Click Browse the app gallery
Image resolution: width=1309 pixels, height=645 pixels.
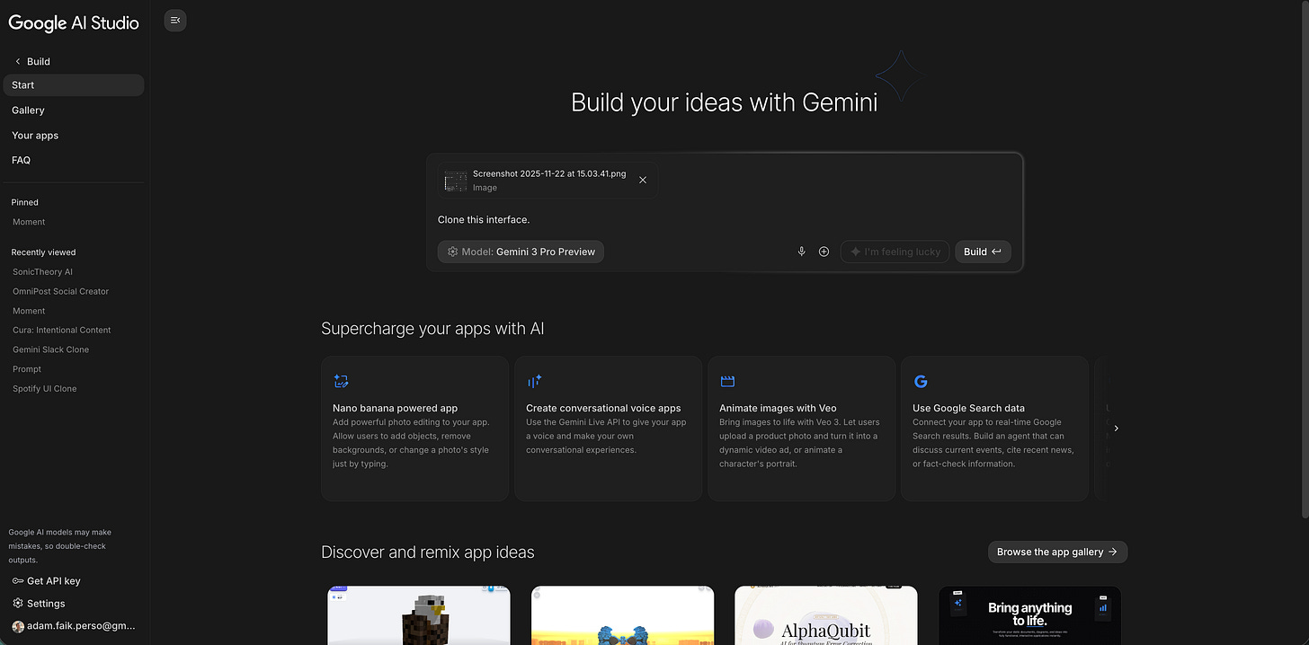pos(1057,552)
